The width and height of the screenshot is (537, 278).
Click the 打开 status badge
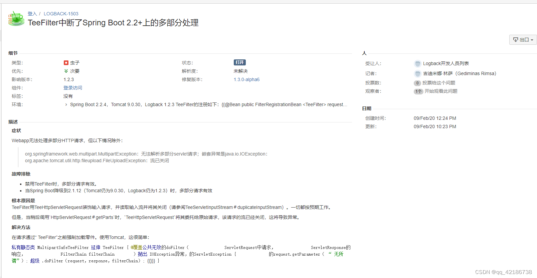pos(240,62)
